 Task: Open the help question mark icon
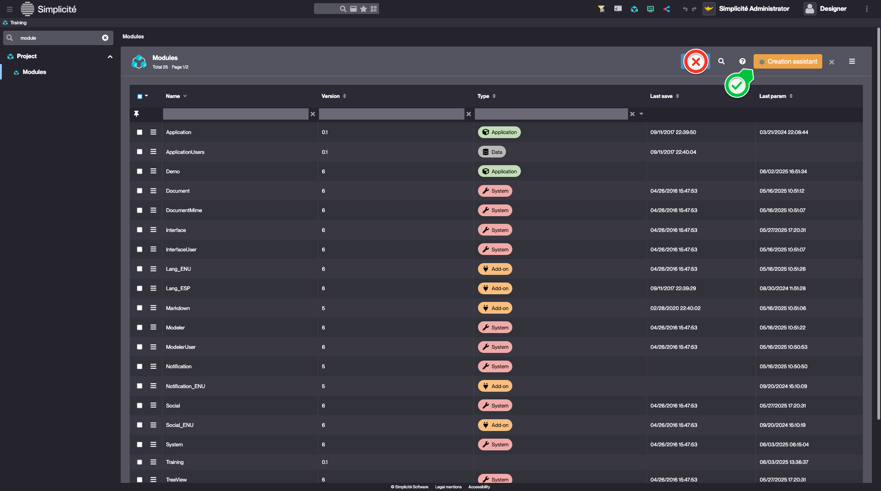[742, 61]
